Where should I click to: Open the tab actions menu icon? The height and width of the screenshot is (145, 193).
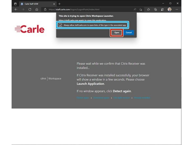click(x=15, y=4)
